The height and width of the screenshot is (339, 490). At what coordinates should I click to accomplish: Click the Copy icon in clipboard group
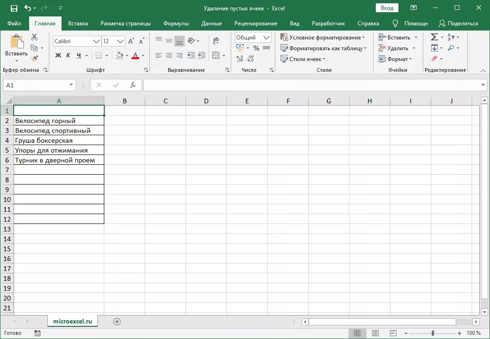34,48
